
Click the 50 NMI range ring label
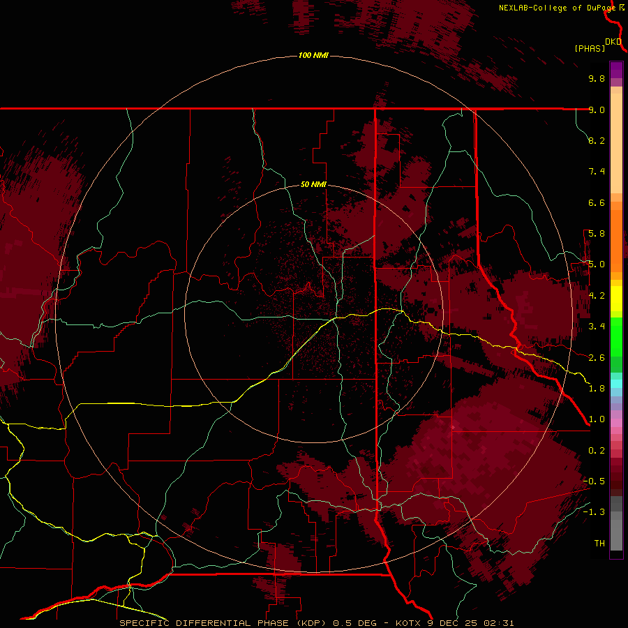313,184
